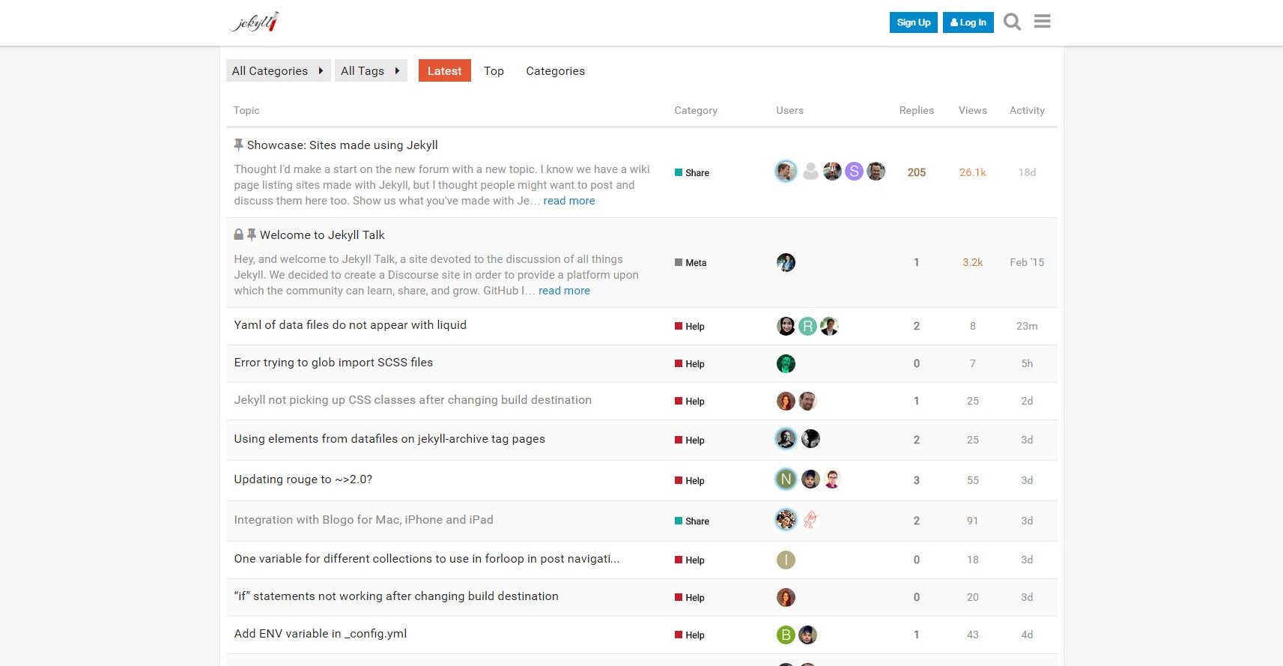Viewport: 1283px width, 666px height.
Task: Open the Jekyll logo home link
Action: [x=255, y=22]
